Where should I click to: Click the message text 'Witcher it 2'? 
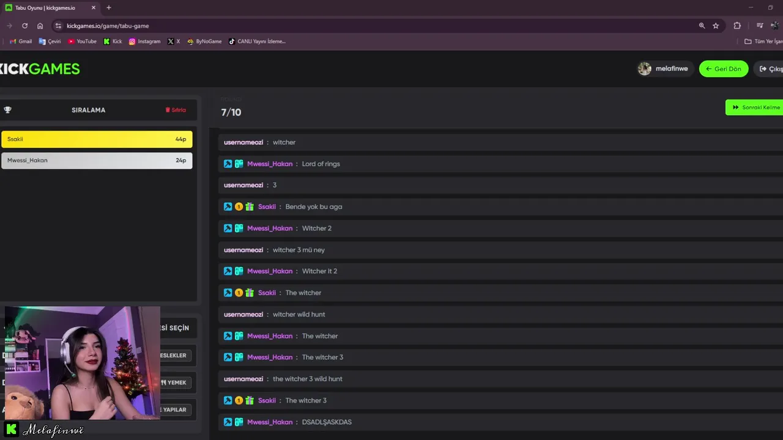coord(319,271)
